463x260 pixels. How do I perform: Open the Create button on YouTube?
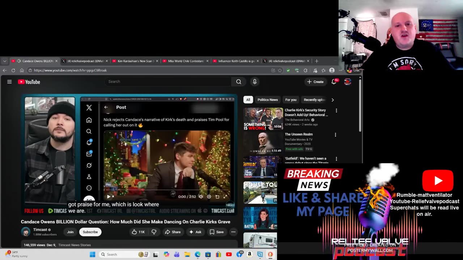(315, 82)
